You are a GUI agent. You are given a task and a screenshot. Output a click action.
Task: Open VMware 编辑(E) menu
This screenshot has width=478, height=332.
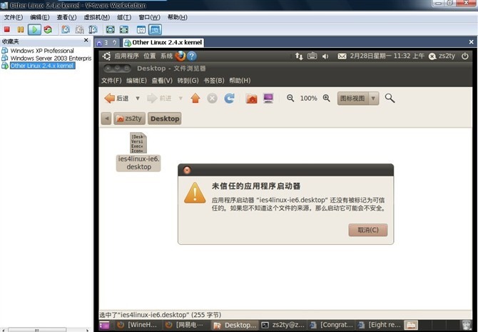[x=40, y=17]
